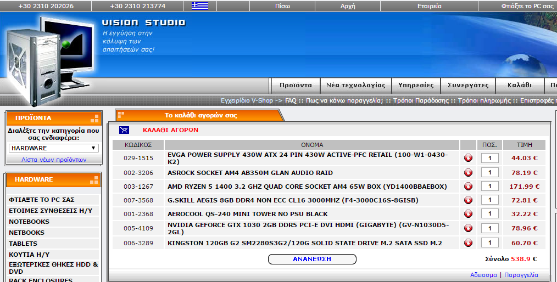Viewport: 557px width, 282px height.
Task: Open Τρόποι πληρωμής link
Action: (484, 100)
